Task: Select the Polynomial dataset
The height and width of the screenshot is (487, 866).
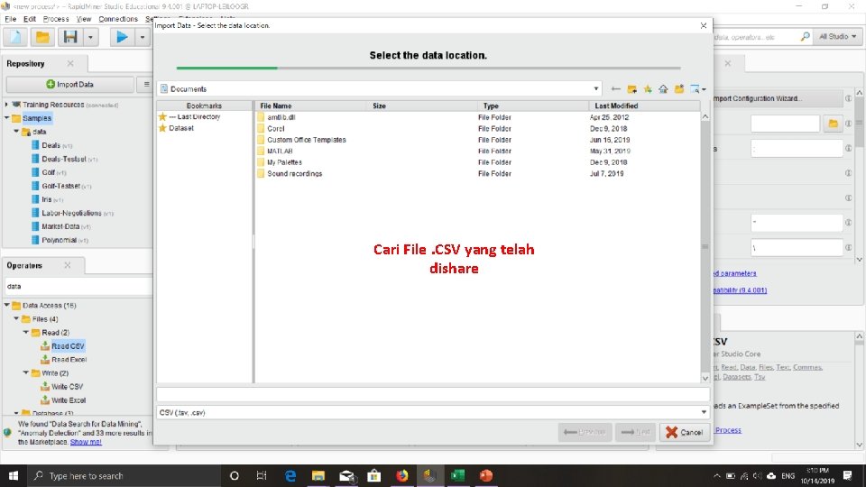Action: (x=60, y=240)
